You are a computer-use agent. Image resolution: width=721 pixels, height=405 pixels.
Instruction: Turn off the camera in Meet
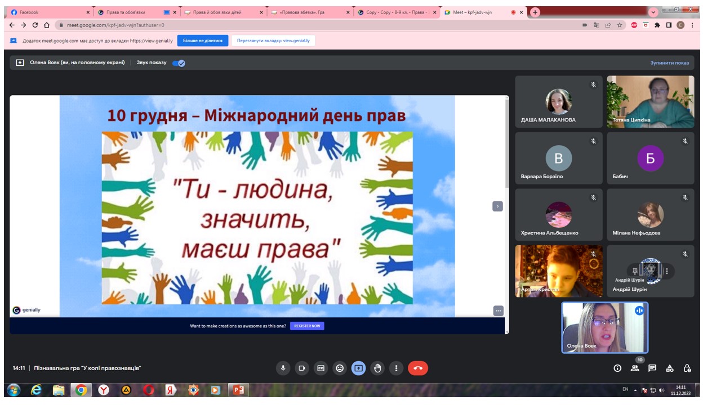(302, 368)
